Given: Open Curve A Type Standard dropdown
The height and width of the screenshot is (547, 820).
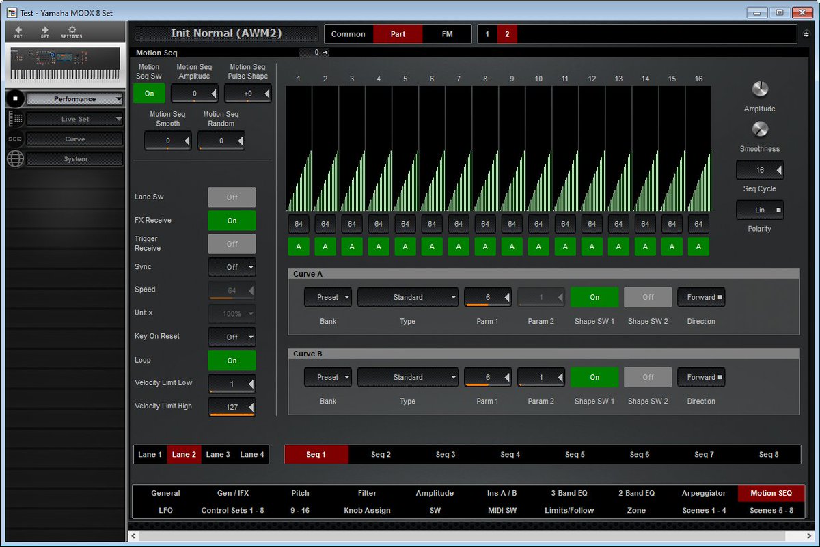Looking at the screenshot, I should (x=408, y=297).
